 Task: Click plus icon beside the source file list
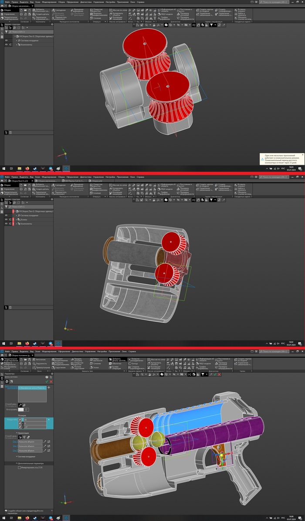tap(49, 387)
